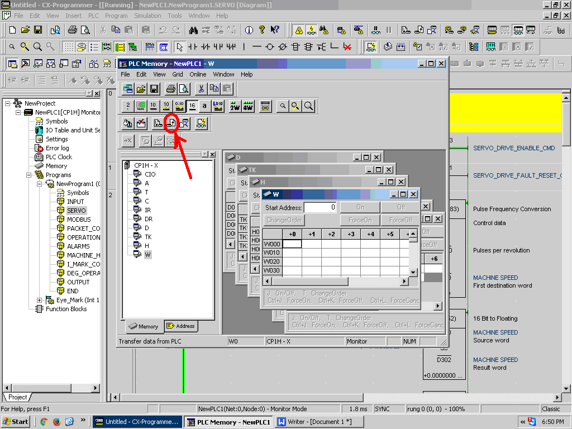Click the Monitor icon in PLC Memory toolbar
This screenshot has width=572, height=429.
(201, 123)
